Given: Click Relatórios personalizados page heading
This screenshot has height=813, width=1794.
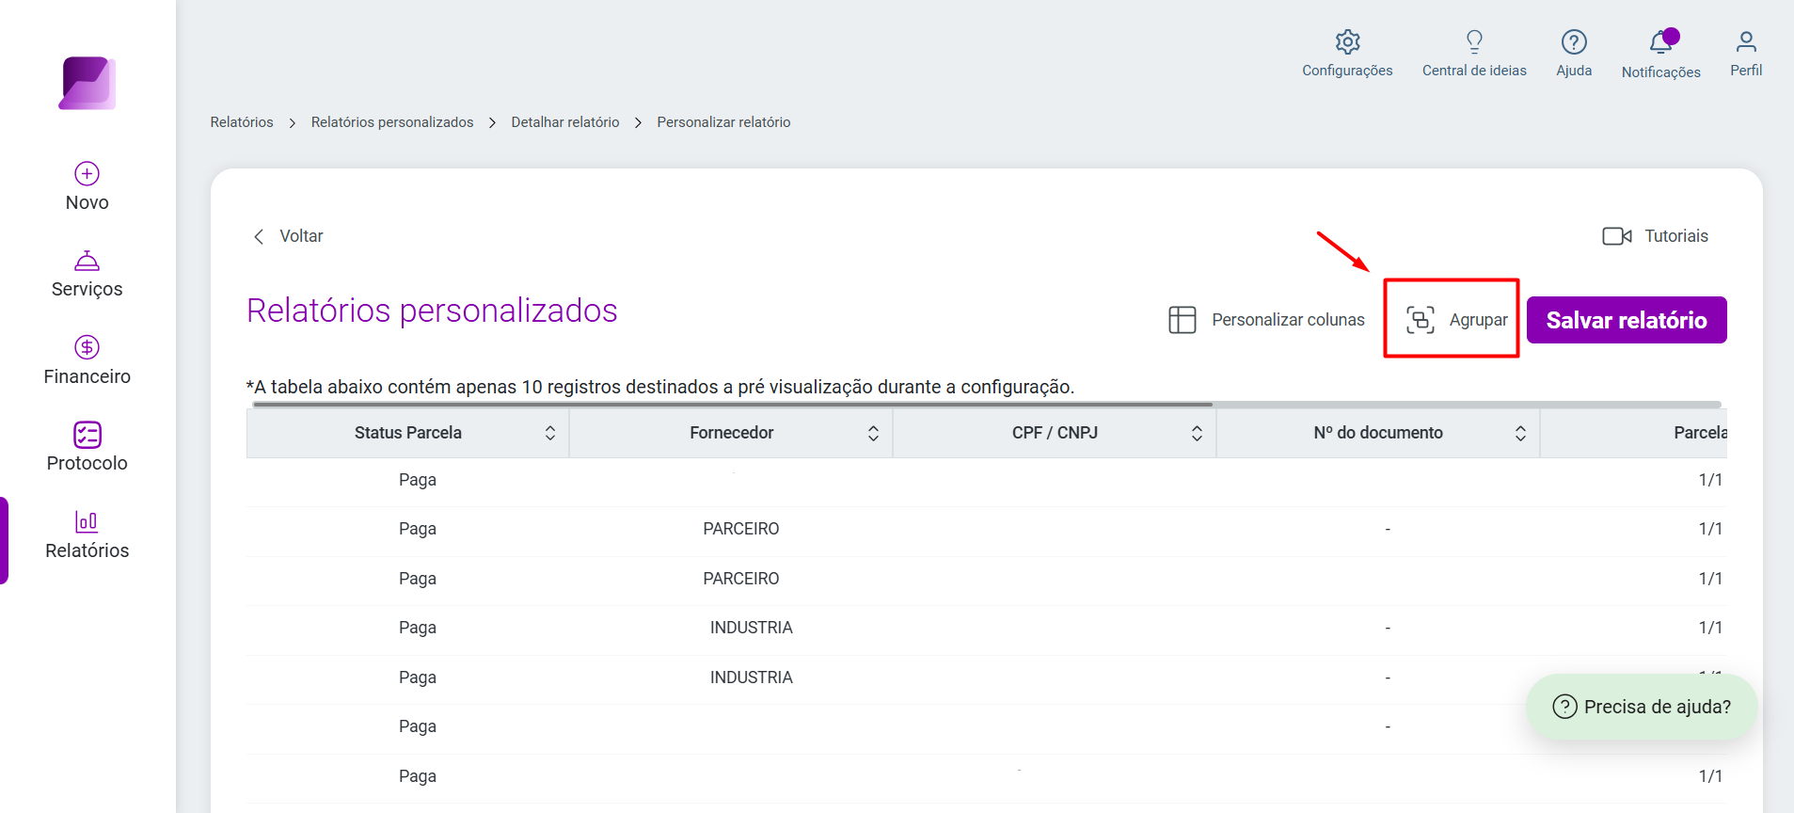Looking at the screenshot, I should point(432,311).
